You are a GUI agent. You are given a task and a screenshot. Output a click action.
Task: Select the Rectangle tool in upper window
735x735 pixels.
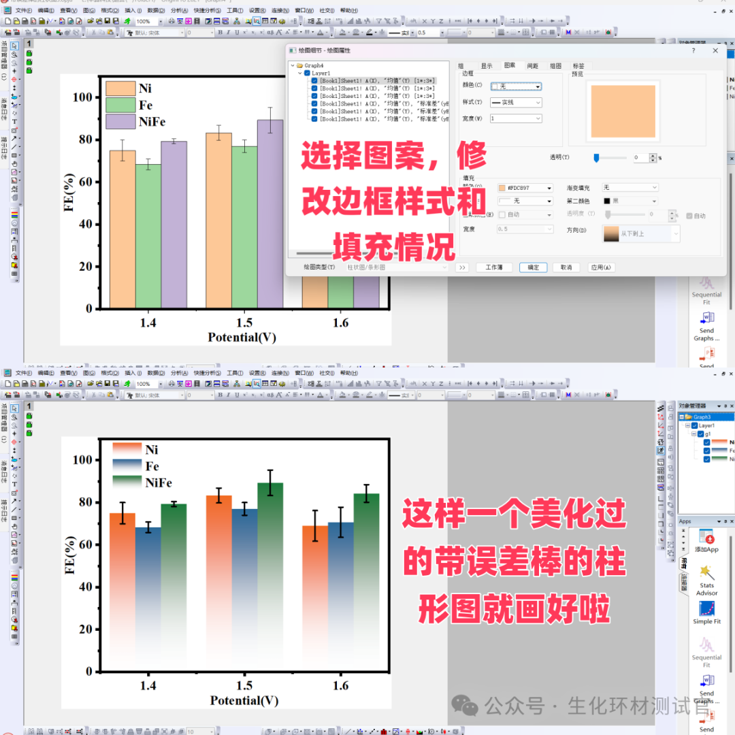(x=14, y=155)
